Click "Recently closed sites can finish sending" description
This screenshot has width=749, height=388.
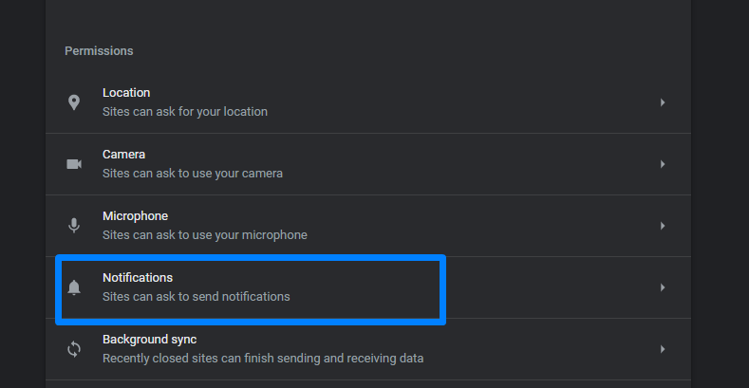tap(263, 359)
